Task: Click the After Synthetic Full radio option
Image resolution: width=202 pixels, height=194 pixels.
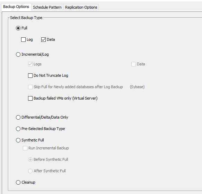Action: click(x=30, y=171)
